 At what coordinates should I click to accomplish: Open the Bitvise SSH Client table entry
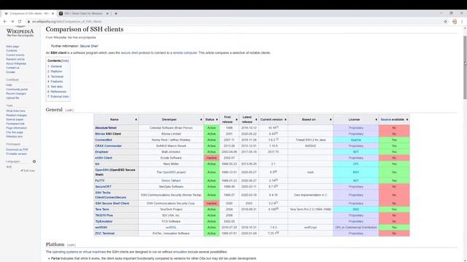108,134
